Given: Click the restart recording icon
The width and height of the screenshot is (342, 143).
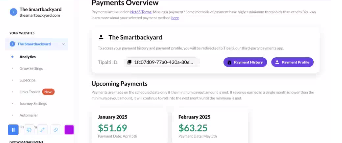Looking at the screenshot, I should point(29,130).
